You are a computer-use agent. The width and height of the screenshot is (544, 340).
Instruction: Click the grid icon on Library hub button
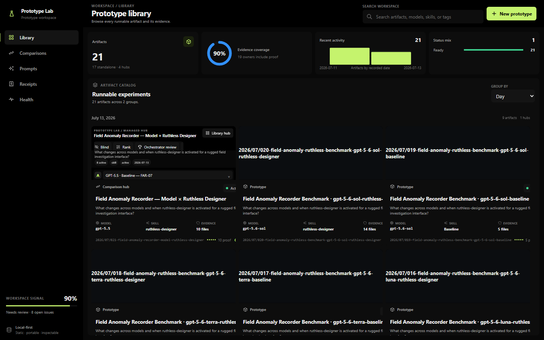coord(207,133)
